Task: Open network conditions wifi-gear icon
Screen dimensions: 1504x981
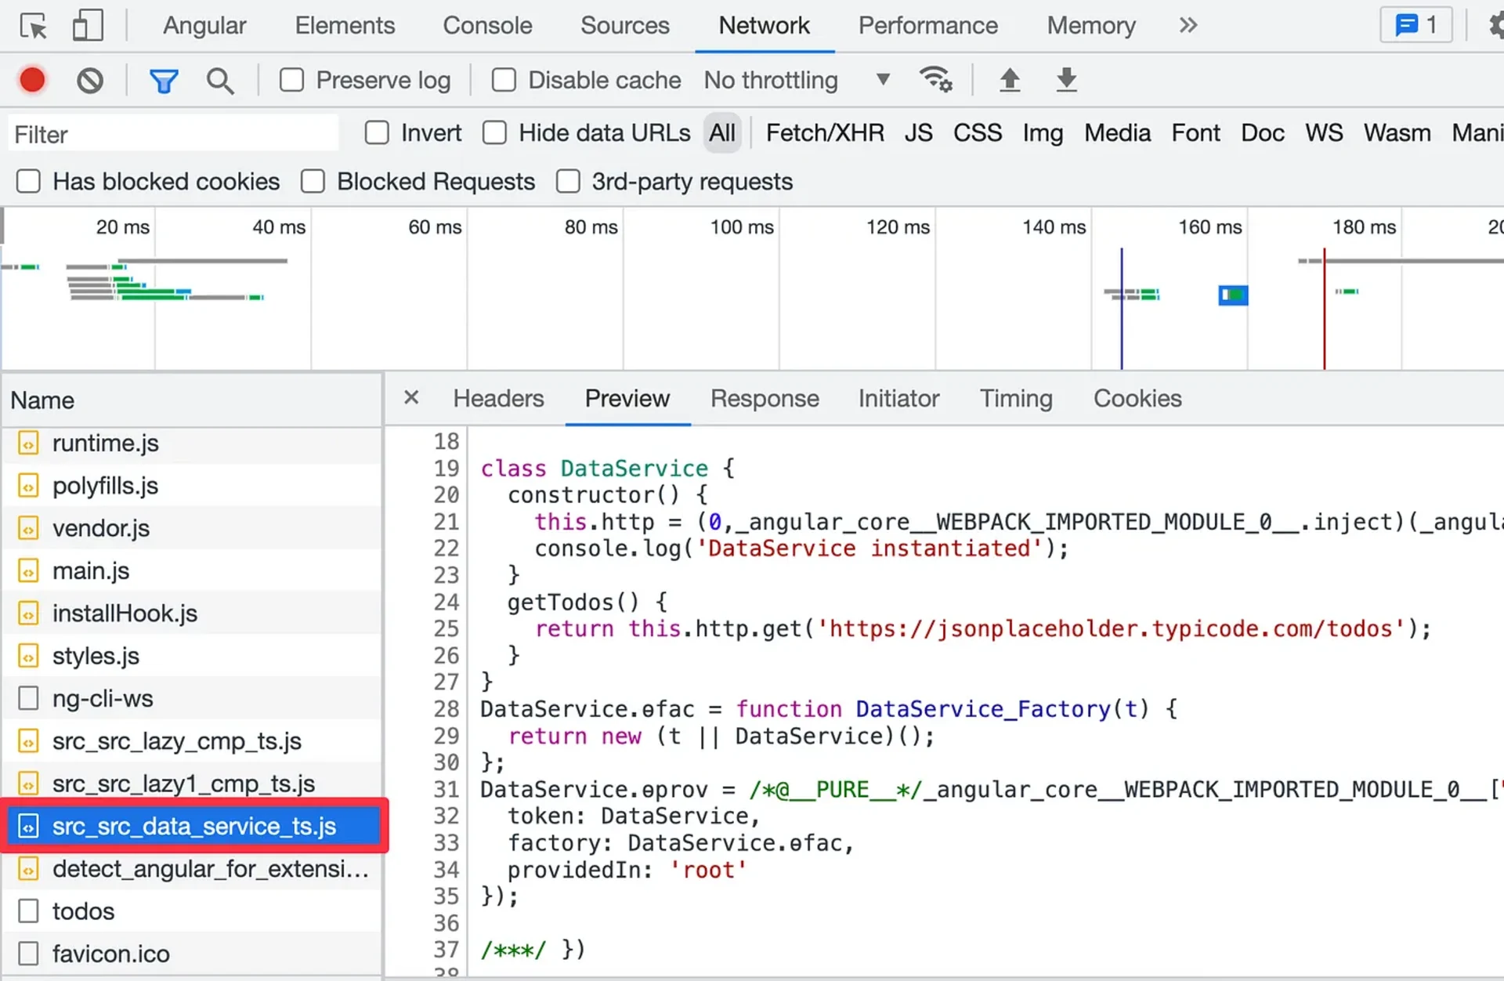Action: click(935, 79)
